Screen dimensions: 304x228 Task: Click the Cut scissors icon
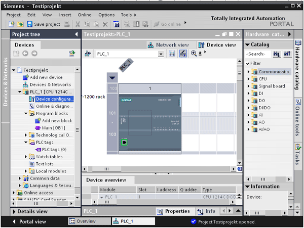pyautogui.click(x=78, y=24)
